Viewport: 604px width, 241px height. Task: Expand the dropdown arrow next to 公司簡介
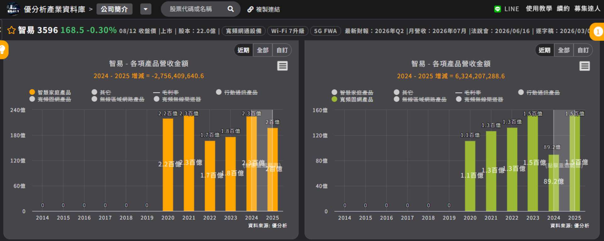click(146, 9)
